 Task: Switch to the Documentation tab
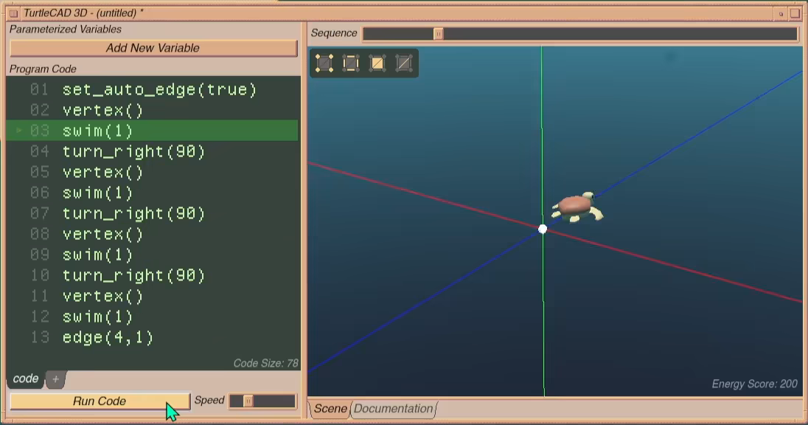(394, 409)
